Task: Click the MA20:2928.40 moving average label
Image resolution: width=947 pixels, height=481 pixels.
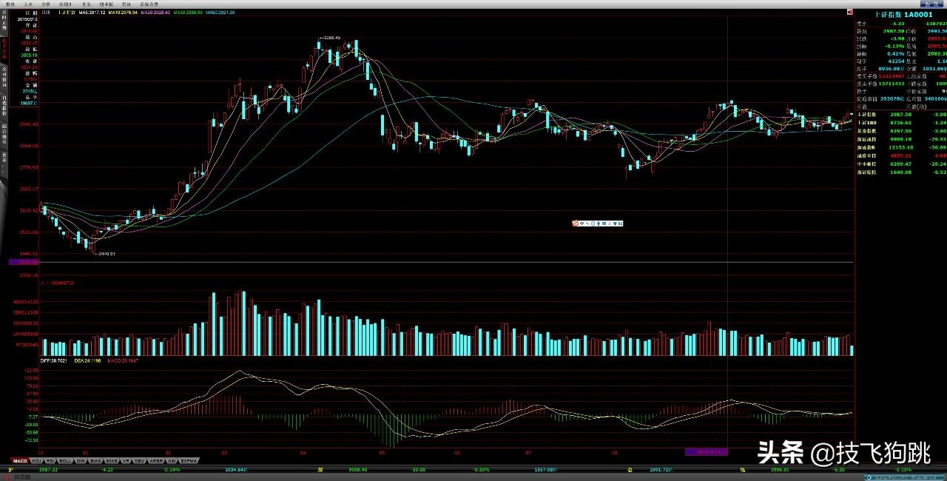Action: pos(155,13)
